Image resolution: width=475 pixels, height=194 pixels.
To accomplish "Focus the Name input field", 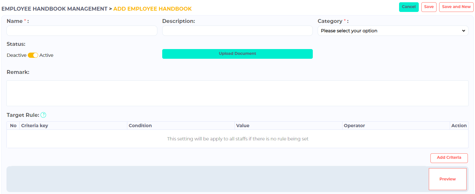I will point(82,31).
